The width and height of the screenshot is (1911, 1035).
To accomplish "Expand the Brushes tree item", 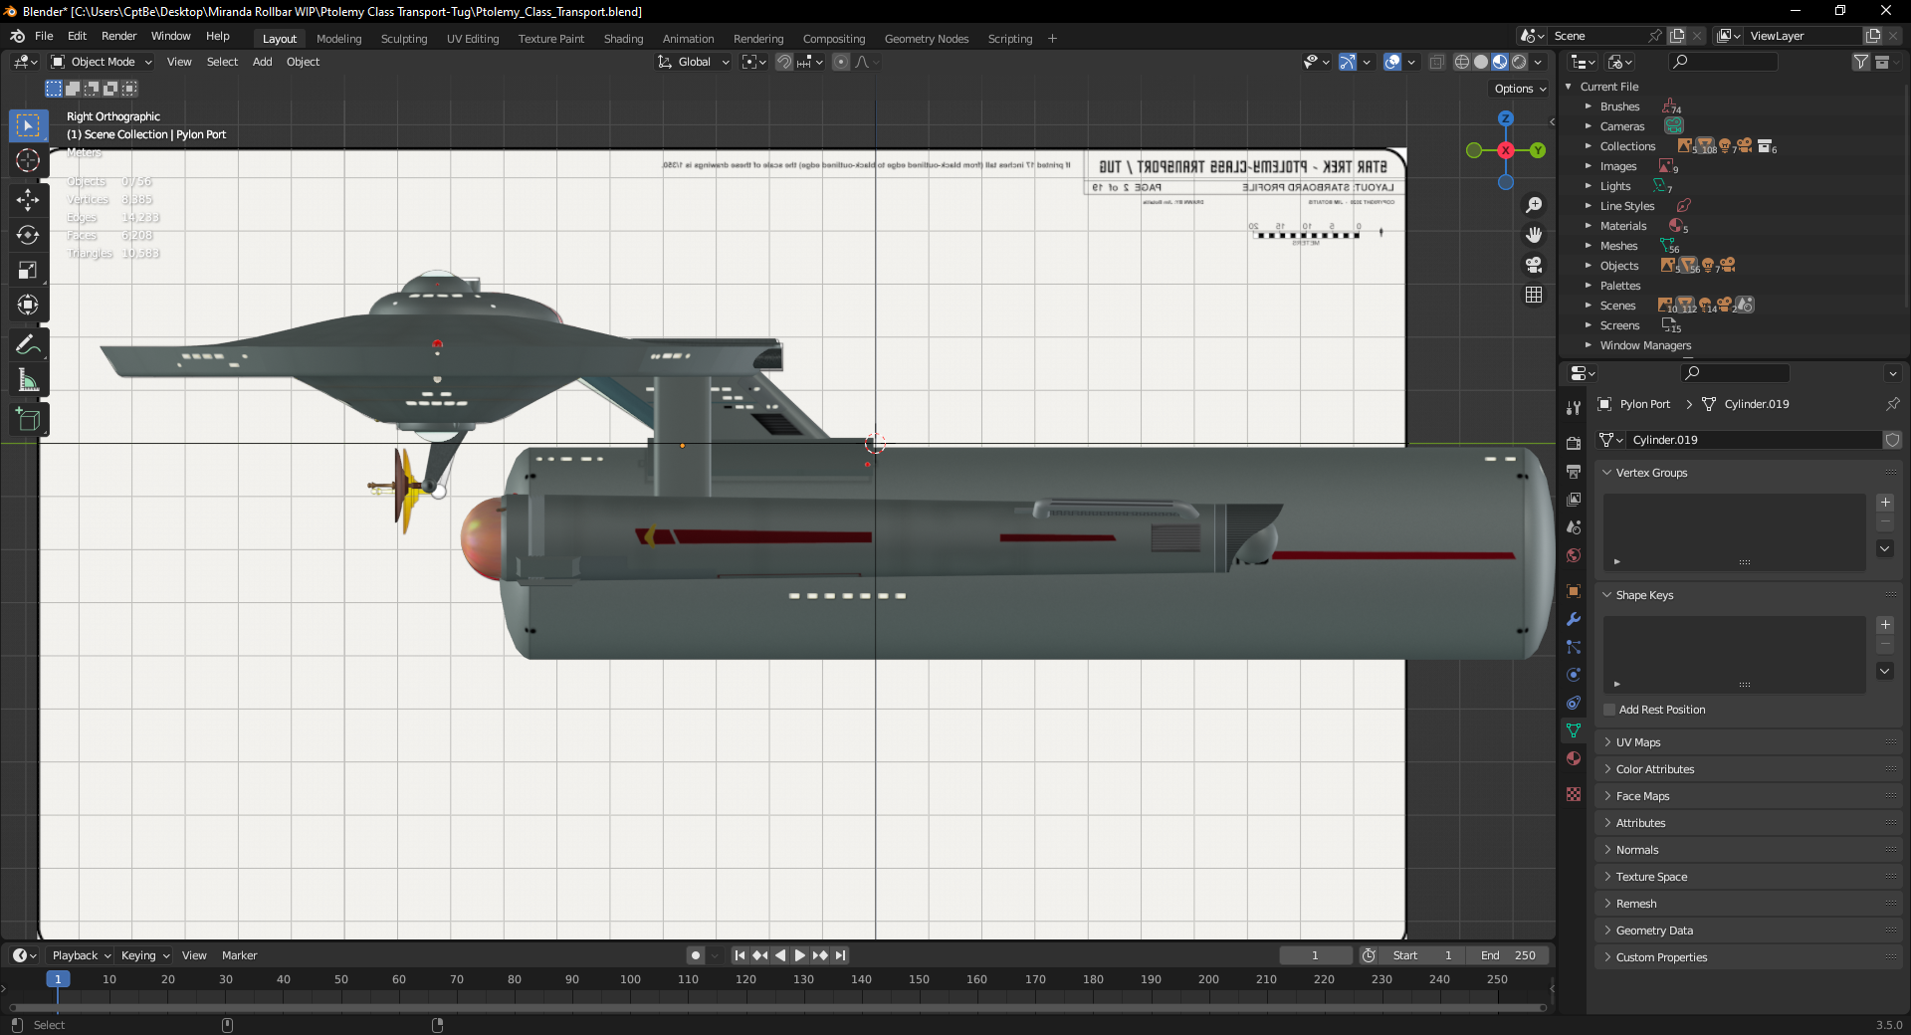I will pyautogui.click(x=1589, y=106).
